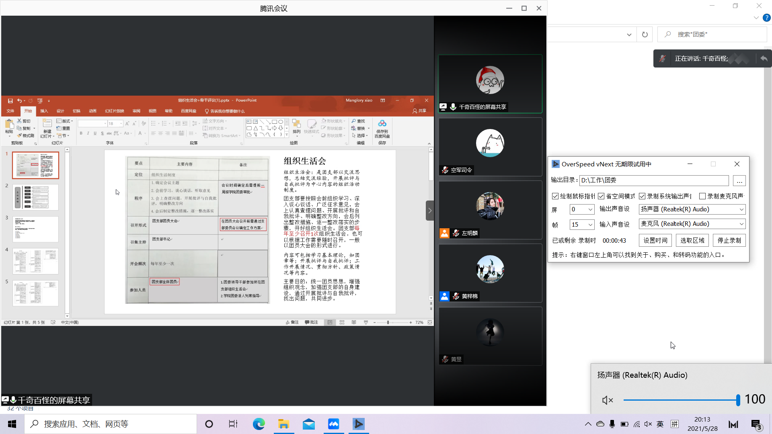Toggle the 省空间模式 checkbox

(x=602, y=196)
